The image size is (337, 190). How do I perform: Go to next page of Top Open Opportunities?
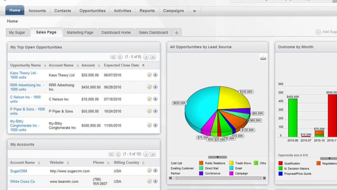click(146, 57)
